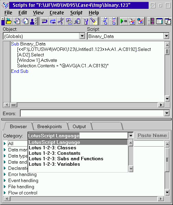The image size is (173, 205).
Task: Click the Paste Name button
Action: (x=152, y=135)
